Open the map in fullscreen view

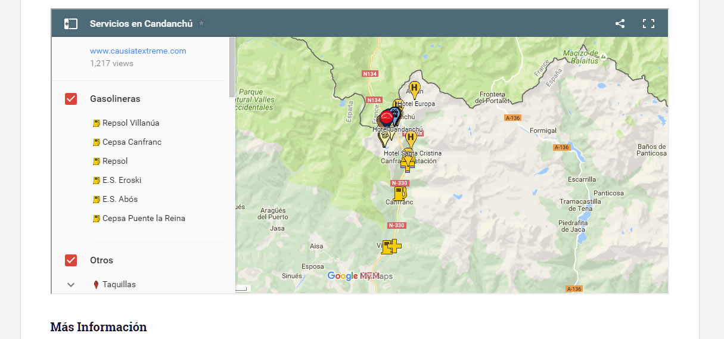point(648,24)
